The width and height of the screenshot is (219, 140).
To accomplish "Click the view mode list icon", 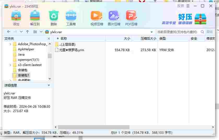I will click(x=35, y=32).
